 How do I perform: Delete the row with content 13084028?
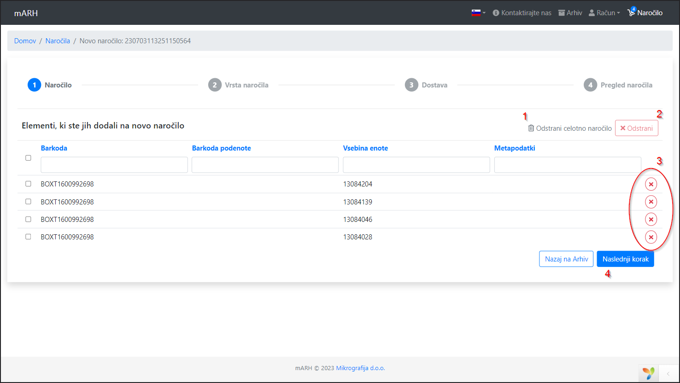651,237
